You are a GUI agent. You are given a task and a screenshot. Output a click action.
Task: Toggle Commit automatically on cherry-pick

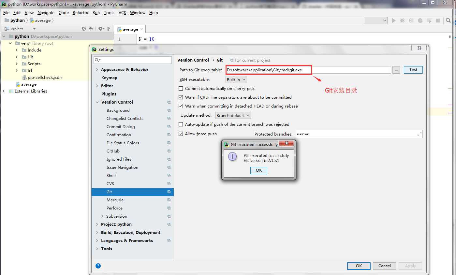(181, 89)
